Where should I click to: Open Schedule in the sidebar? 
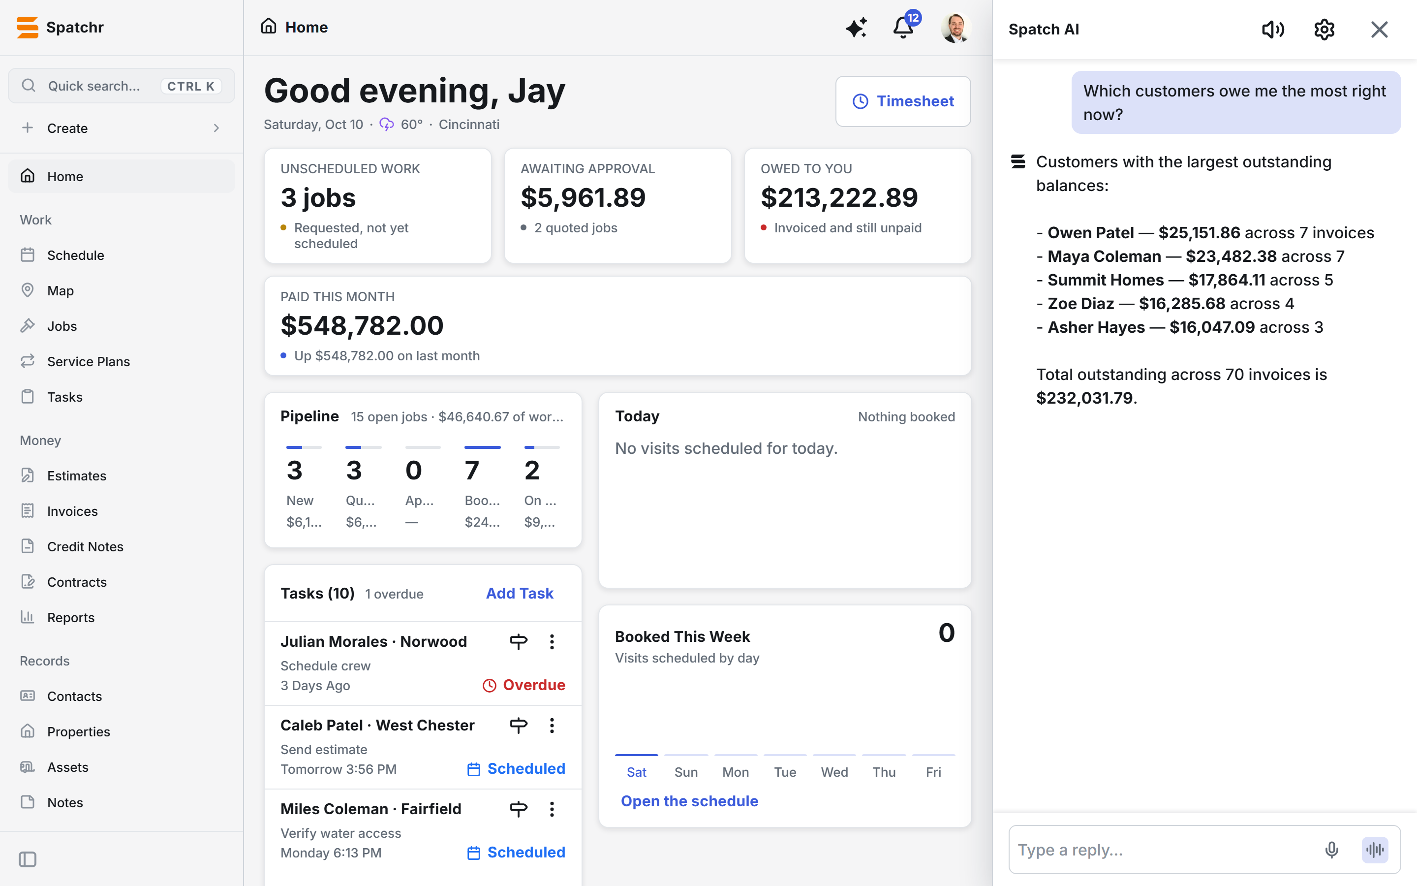[121, 255]
